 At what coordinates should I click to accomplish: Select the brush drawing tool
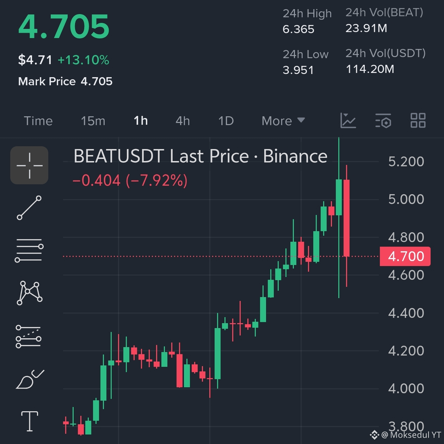(x=30, y=380)
